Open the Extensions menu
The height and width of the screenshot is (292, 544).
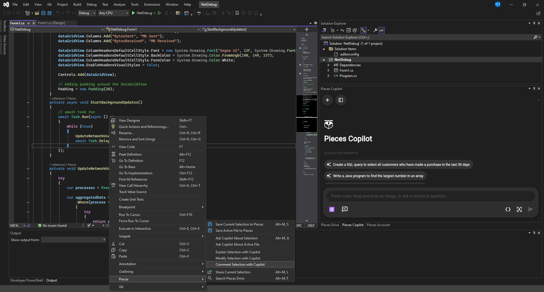tap(152, 5)
